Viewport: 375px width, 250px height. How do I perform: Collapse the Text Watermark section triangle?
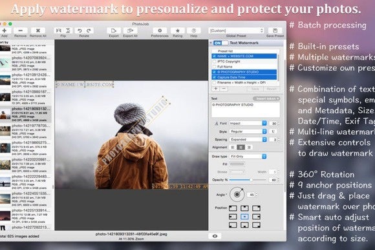click(x=211, y=43)
